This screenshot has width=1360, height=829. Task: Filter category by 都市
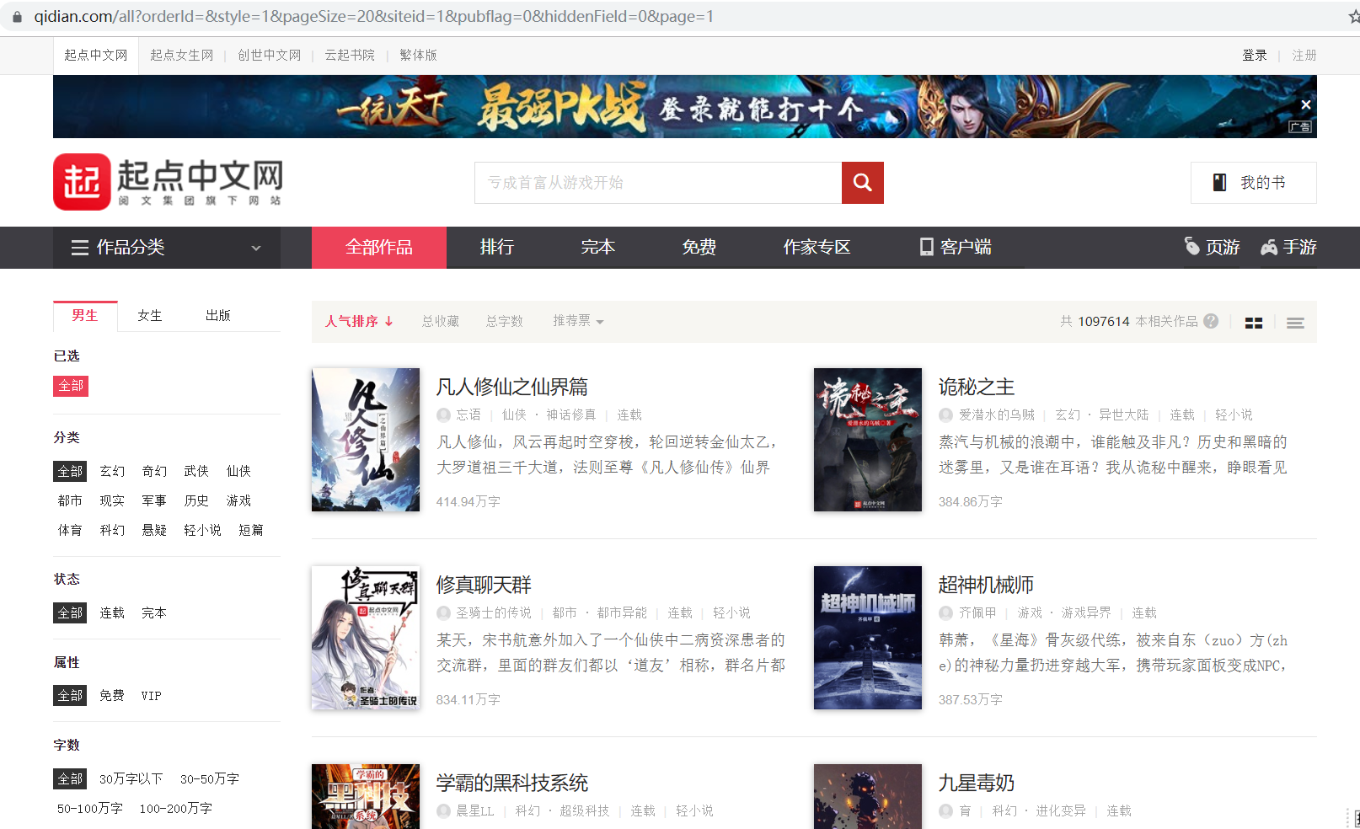point(70,500)
